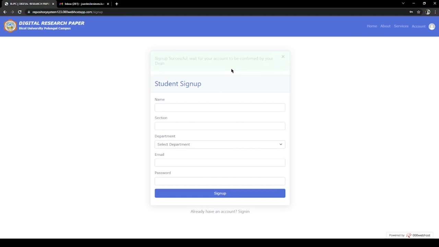The height and width of the screenshot is (247, 439).
Task: Click the Bicol University logo in header
Action: (x=10, y=26)
